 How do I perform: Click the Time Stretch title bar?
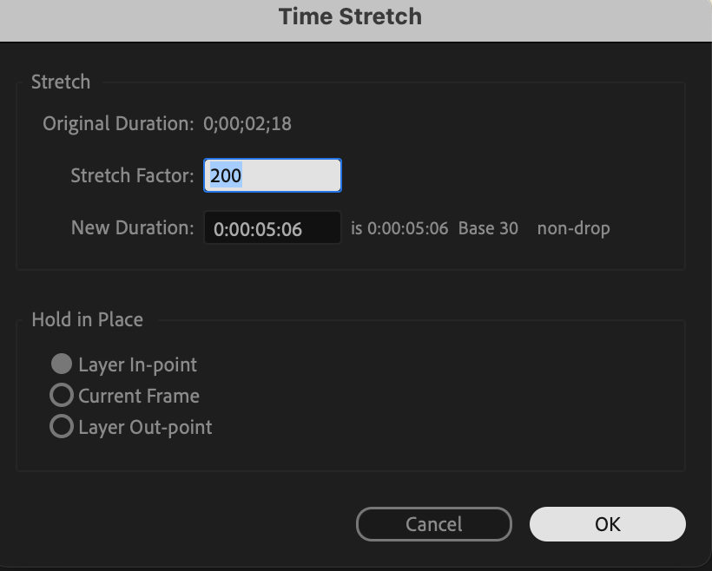pyautogui.click(x=351, y=16)
